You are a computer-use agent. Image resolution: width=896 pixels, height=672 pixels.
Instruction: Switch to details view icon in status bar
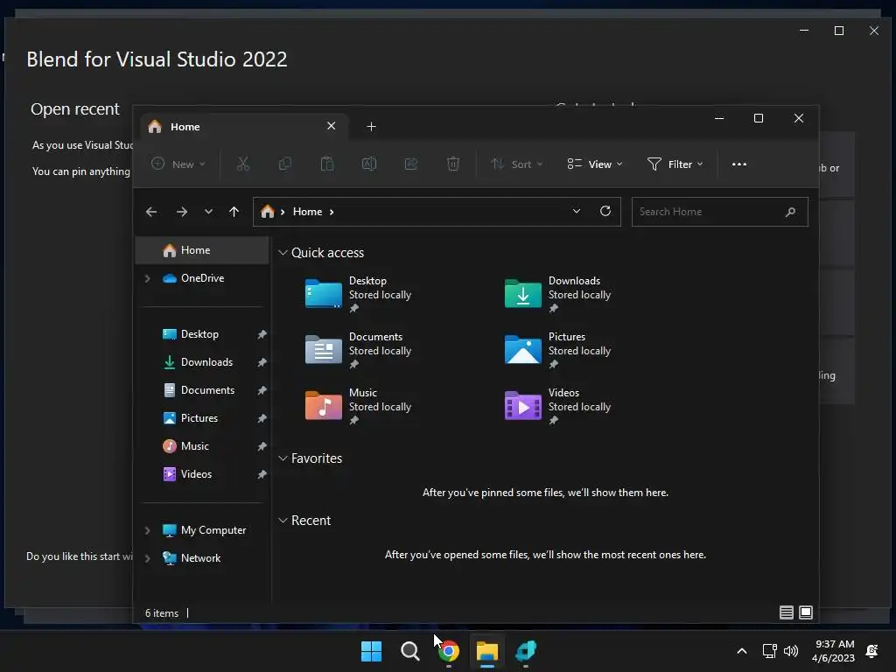pos(787,612)
